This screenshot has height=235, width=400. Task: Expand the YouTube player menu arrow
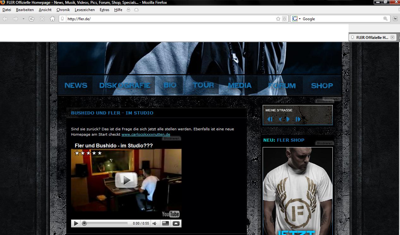176,223
